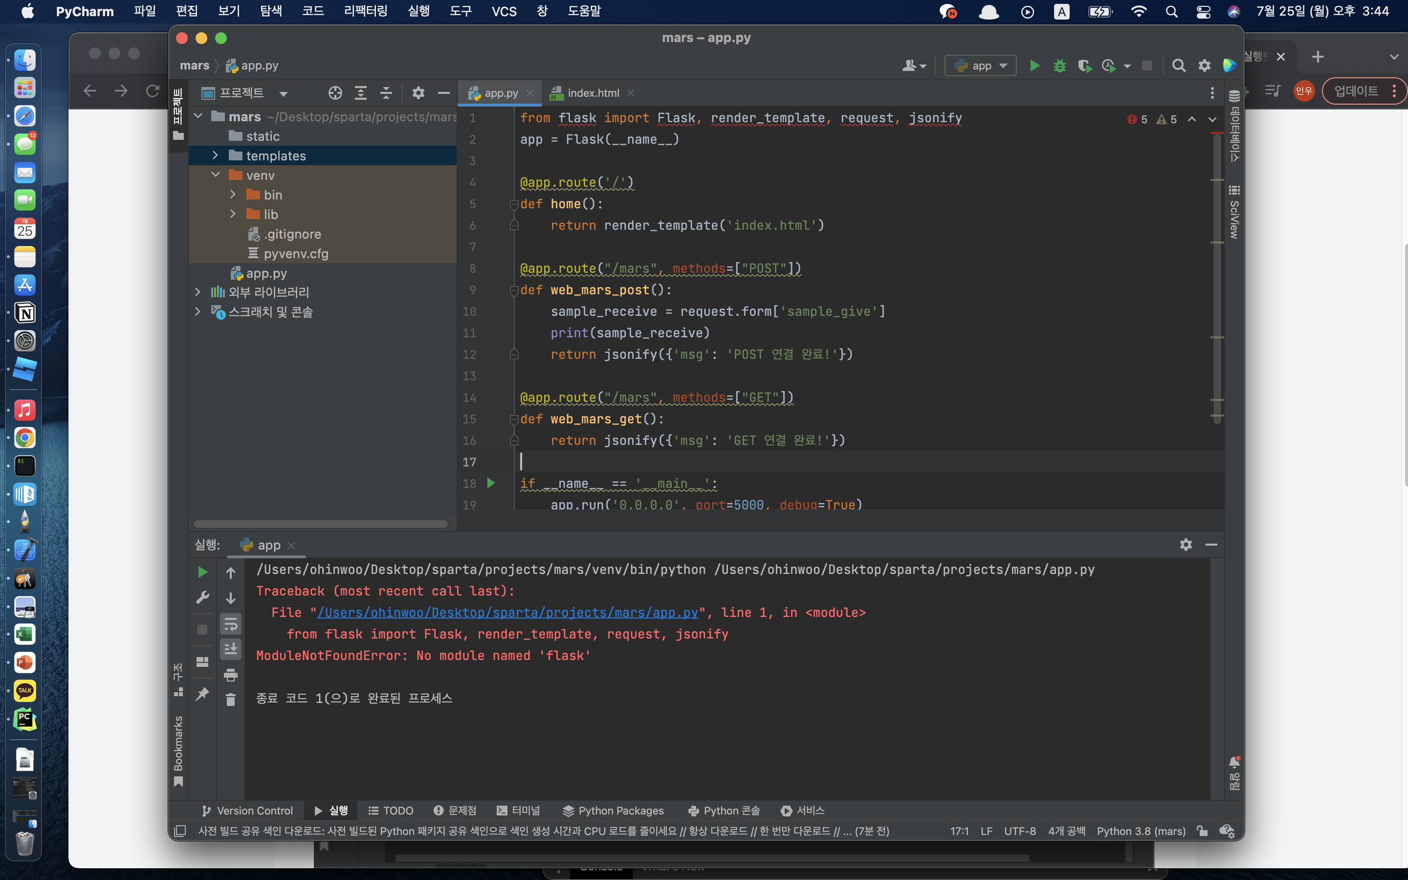The width and height of the screenshot is (1408, 880).
Task: Collapse all icon in project panel
Action: click(386, 93)
